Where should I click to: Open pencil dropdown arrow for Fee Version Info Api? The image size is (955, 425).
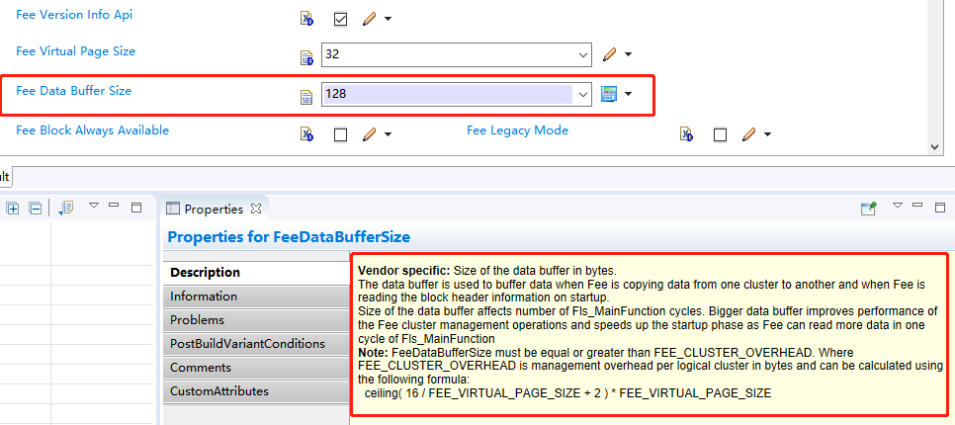[388, 20]
